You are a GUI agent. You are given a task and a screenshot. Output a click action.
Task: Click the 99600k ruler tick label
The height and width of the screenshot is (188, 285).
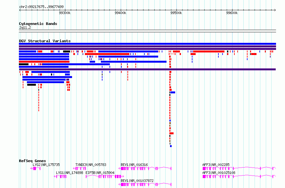click(x=232, y=13)
